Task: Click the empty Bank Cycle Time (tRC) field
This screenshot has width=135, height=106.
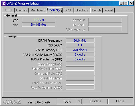Action: click(80, 69)
